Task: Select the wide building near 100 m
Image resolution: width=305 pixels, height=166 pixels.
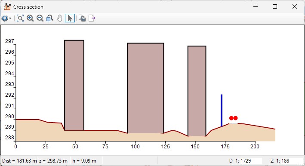Action: (x=145, y=88)
